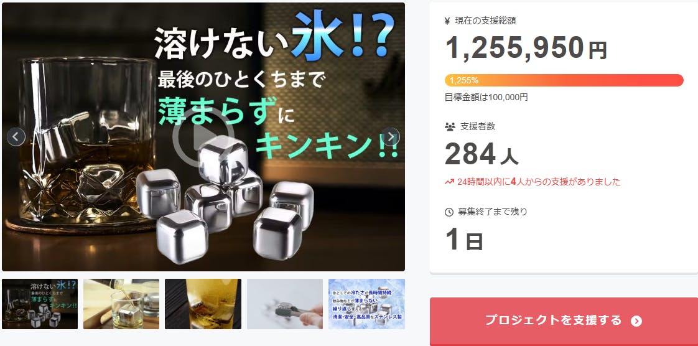The width and height of the screenshot is (698, 346).
Task: Click the supporters people icon near 支援者数
Action: tap(450, 127)
